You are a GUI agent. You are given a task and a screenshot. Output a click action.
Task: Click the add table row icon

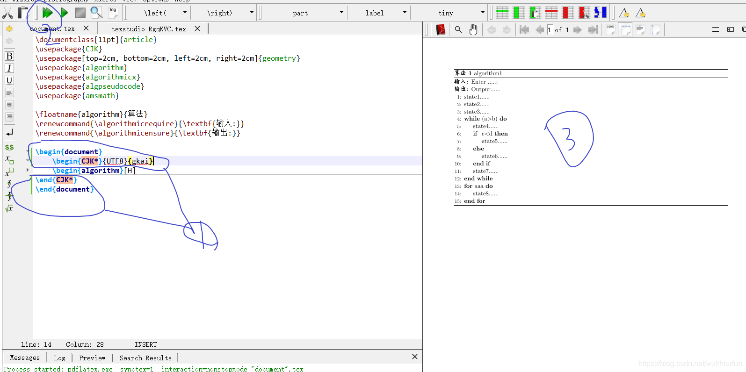(x=502, y=13)
